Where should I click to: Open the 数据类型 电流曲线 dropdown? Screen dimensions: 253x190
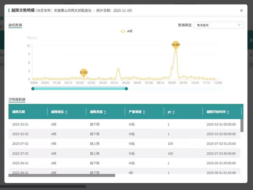click(218, 25)
